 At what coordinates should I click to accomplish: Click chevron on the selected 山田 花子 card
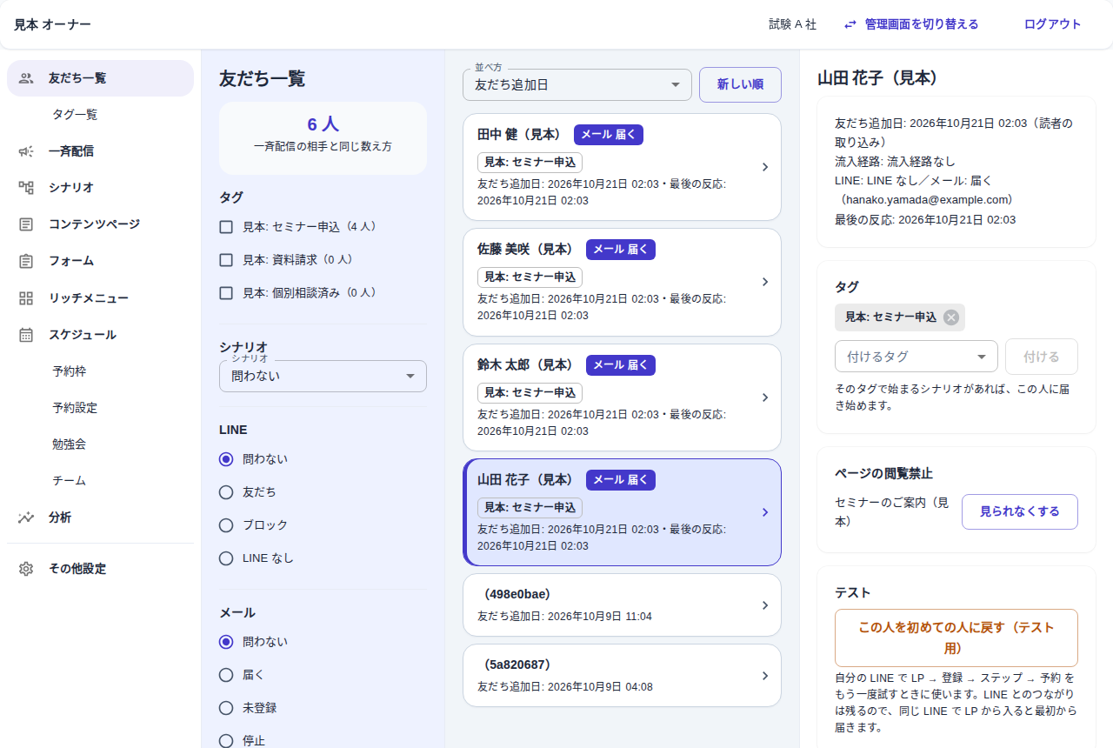point(765,512)
